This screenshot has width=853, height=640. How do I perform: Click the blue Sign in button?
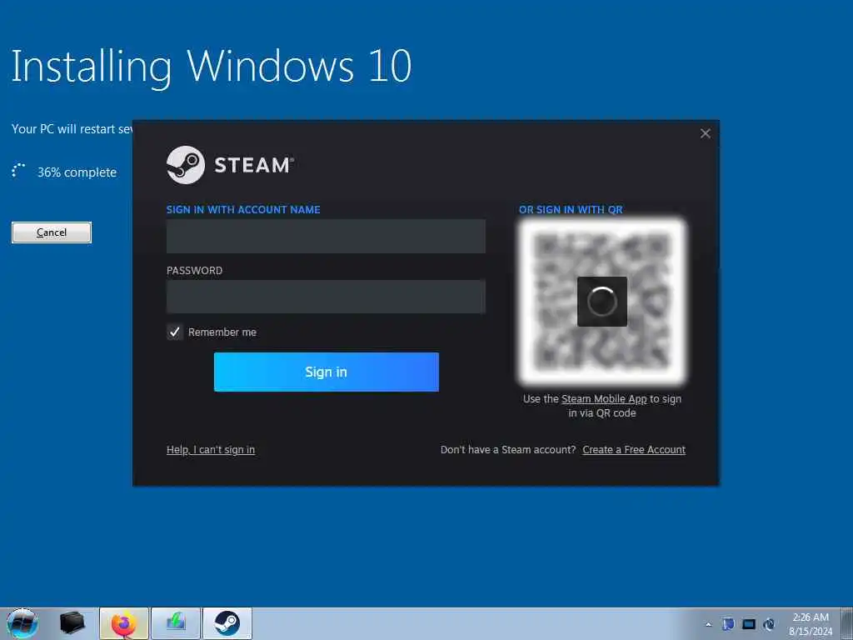(326, 372)
